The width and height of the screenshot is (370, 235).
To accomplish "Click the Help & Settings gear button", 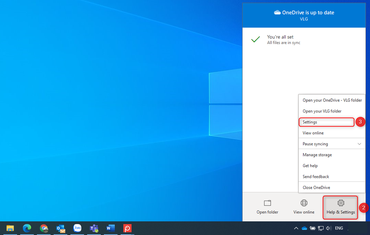I will coord(340,208).
